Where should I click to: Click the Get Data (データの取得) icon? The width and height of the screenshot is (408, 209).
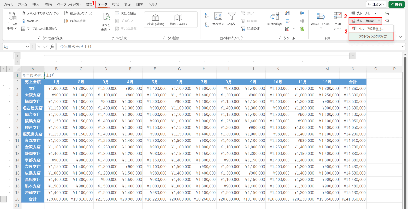pyautogui.click(x=12, y=17)
